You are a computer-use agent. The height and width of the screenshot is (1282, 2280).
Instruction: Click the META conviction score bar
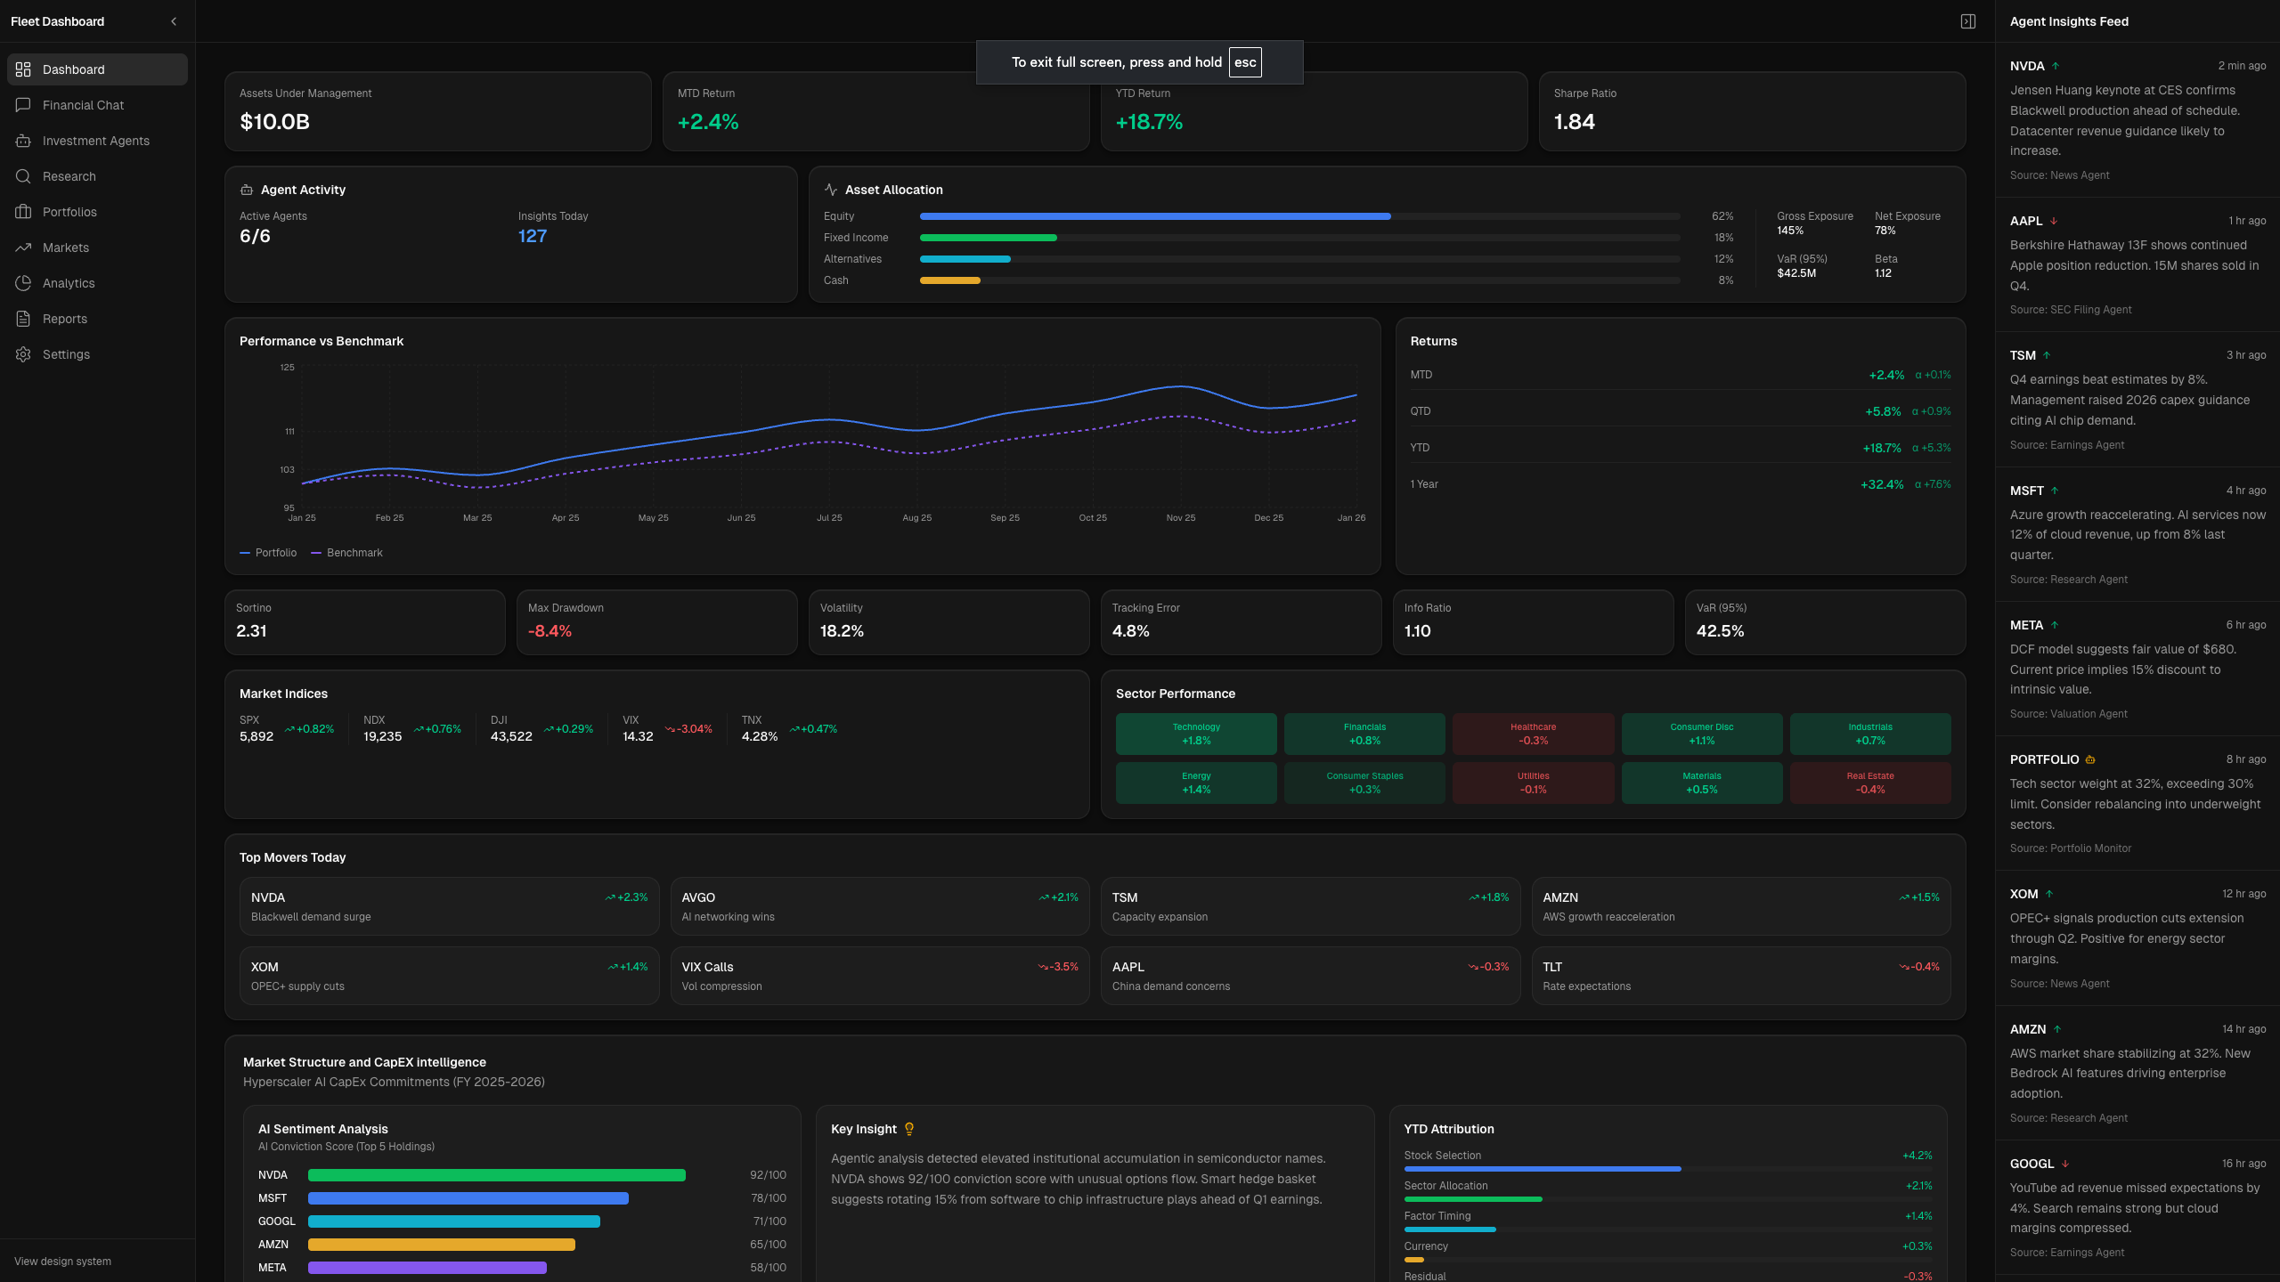(427, 1268)
